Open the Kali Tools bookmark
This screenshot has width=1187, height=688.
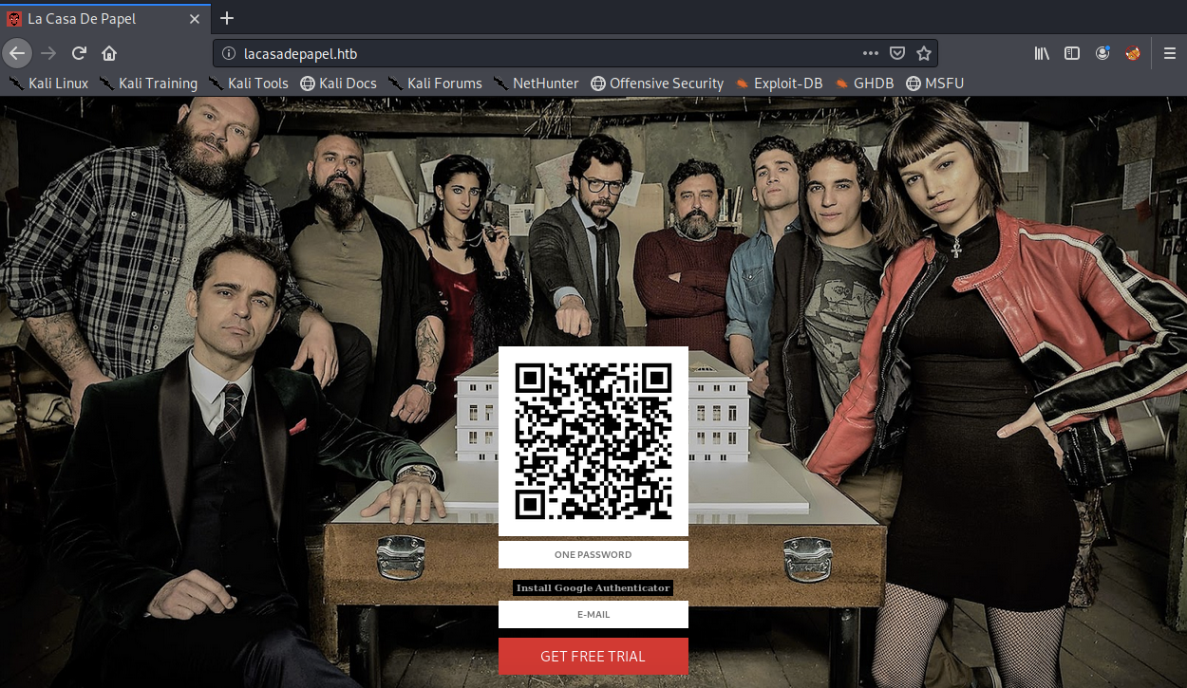coord(248,84)
